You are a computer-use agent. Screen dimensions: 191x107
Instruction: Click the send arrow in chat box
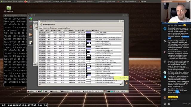coord(189,104)
